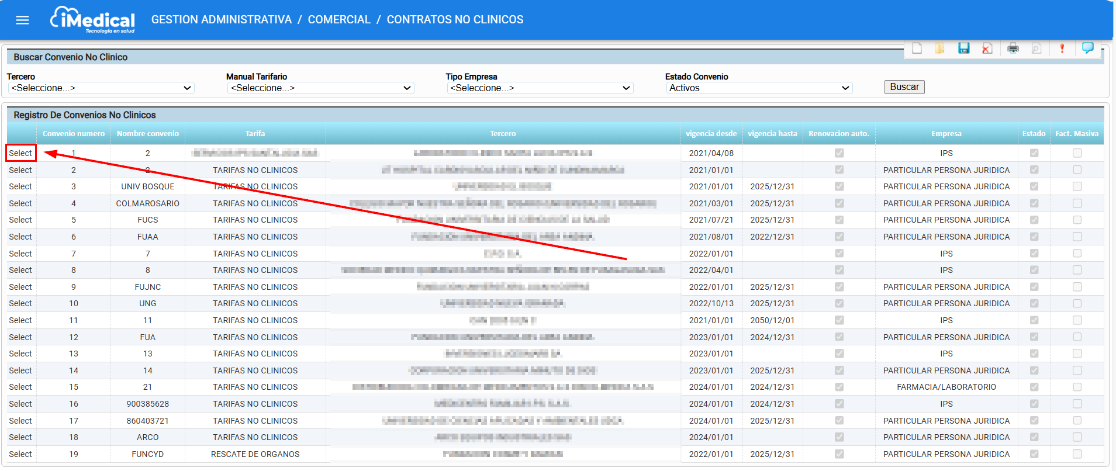The width and height of the screenshot is (1116, 471).
Task: Select the ARCO convenio row
Action: pyautogui.click(x=20, y=437)
